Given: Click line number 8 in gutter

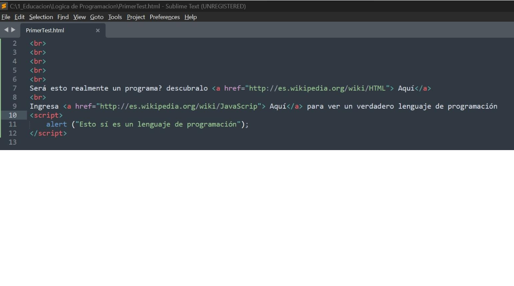Looking at the screenshot, I should coord(15,97).
